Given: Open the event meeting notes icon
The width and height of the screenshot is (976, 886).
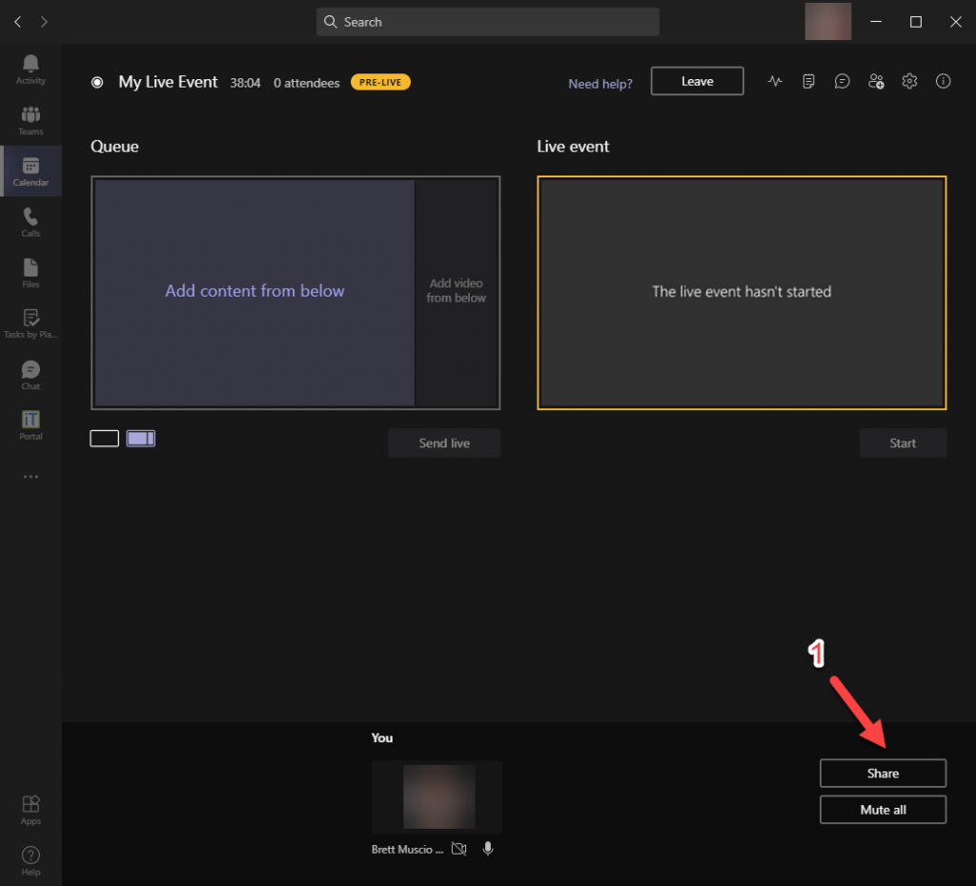Looking at the screenshot, I should click(808, 81).
